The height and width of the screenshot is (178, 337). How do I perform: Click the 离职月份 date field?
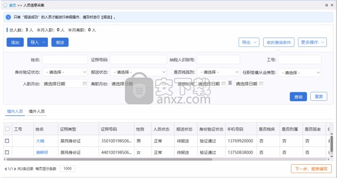click(x=139, y=83)
